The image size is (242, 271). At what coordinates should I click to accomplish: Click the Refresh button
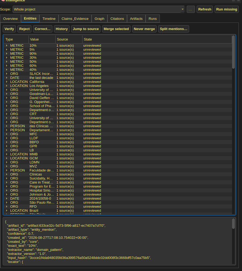(x=205, y=9)
